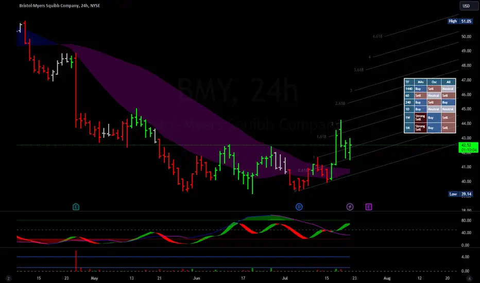Select the 1W timeframe row label

tap(409, 117)
